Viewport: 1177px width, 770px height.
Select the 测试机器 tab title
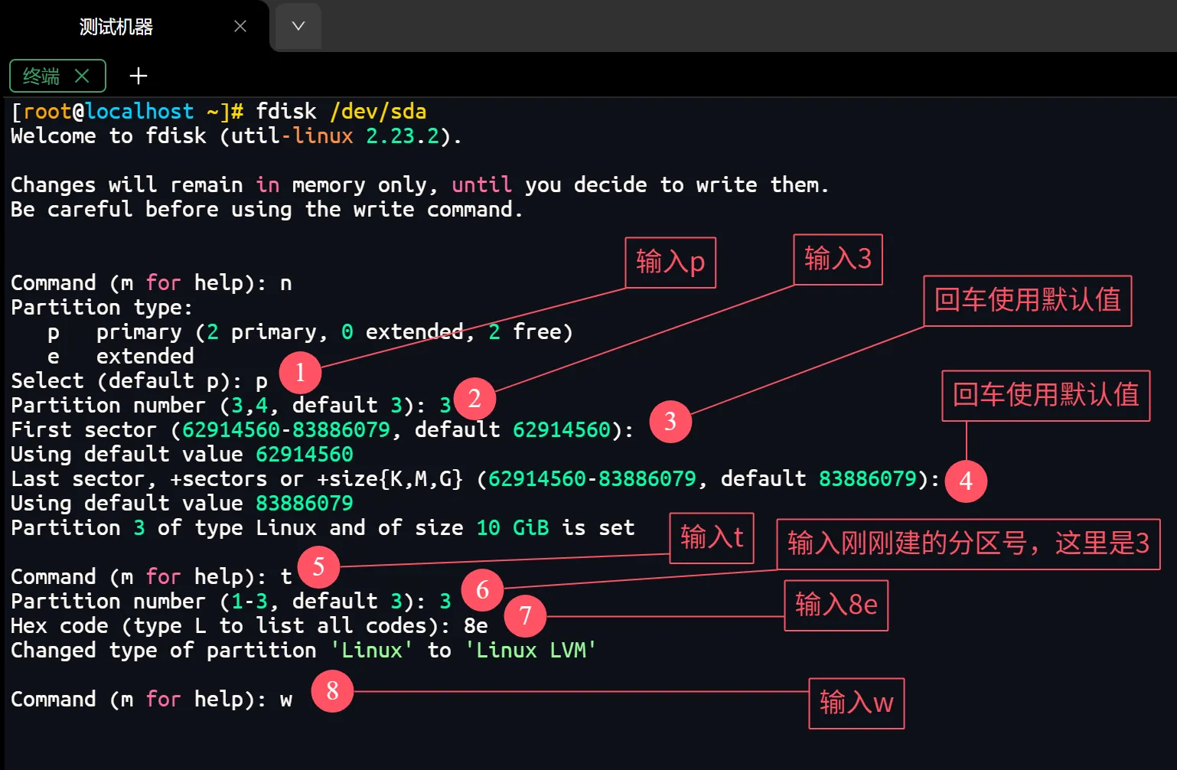(x=116, y=27)
